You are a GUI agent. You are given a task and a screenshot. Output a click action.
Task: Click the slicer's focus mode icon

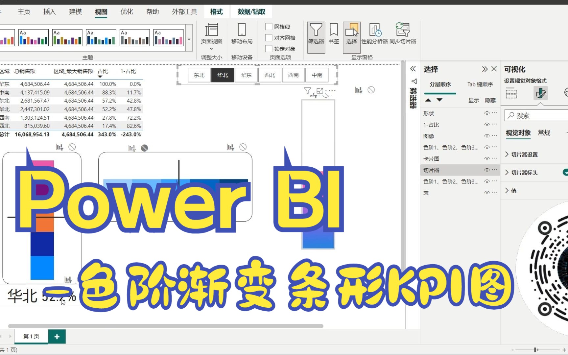(320, 90)
